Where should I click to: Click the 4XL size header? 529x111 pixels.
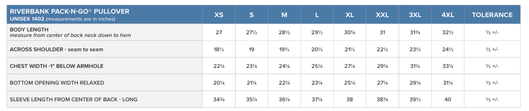coord(448,15)
